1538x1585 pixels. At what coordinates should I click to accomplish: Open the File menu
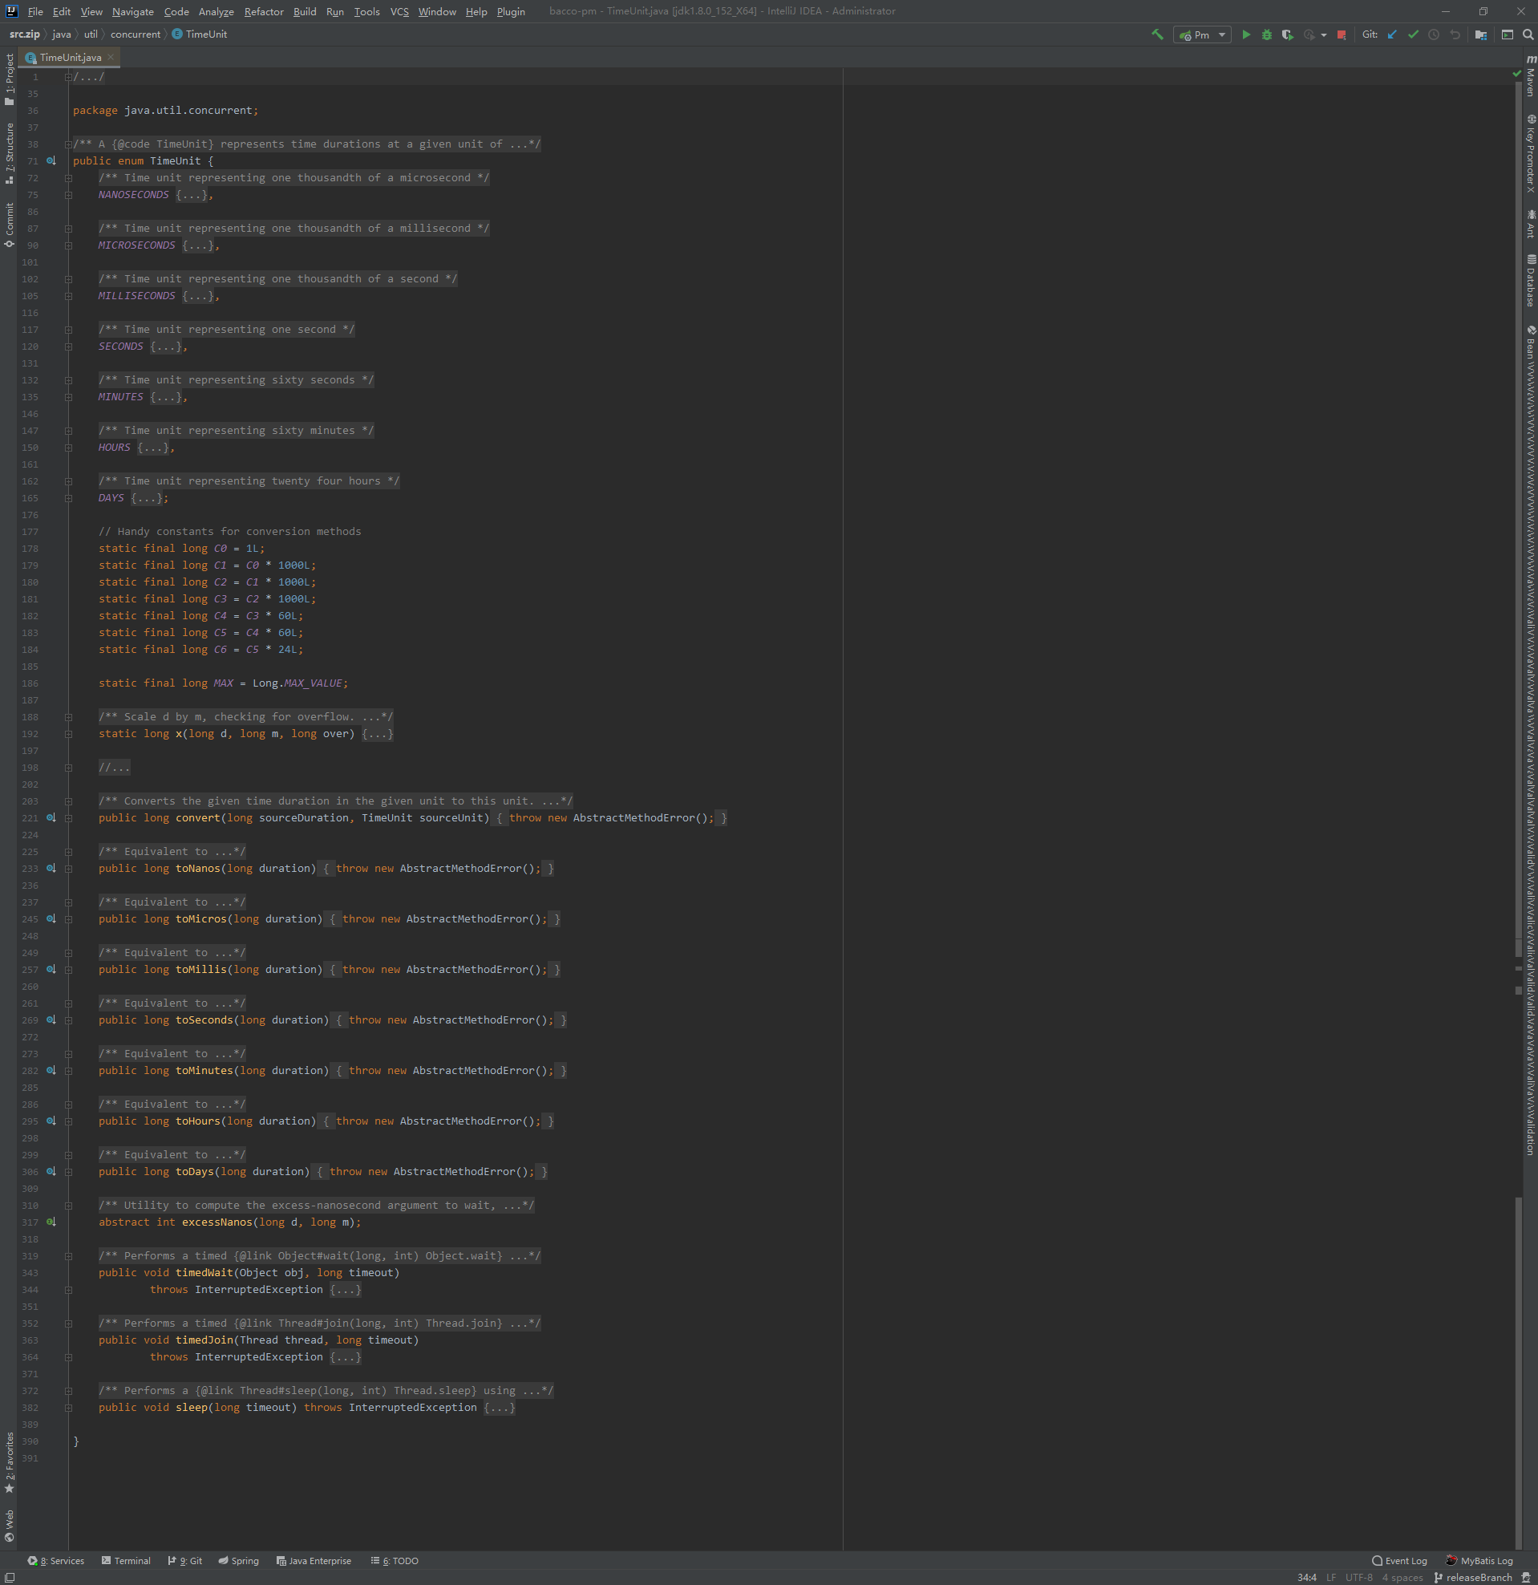(35, 11)
